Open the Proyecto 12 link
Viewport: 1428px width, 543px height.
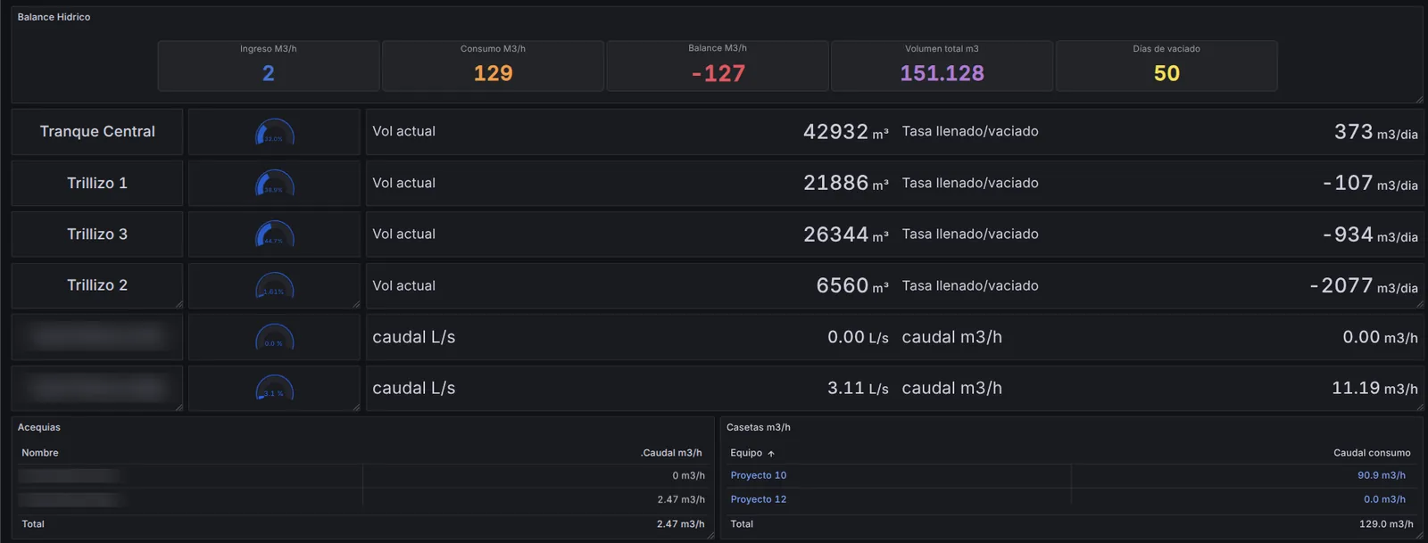pos(759,499)
